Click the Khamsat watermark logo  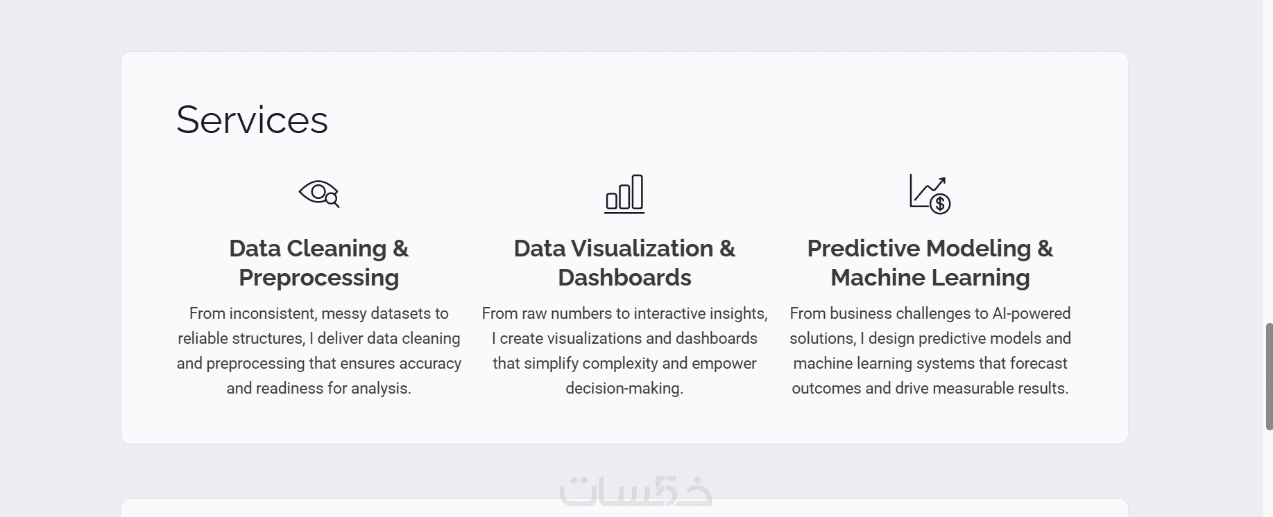[635, 490]
